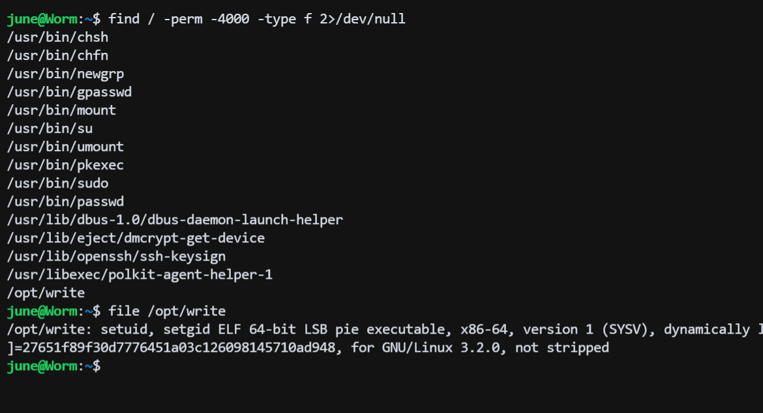
Task: Click the /usr/bin/passwd output line
Action: point(65,201)
